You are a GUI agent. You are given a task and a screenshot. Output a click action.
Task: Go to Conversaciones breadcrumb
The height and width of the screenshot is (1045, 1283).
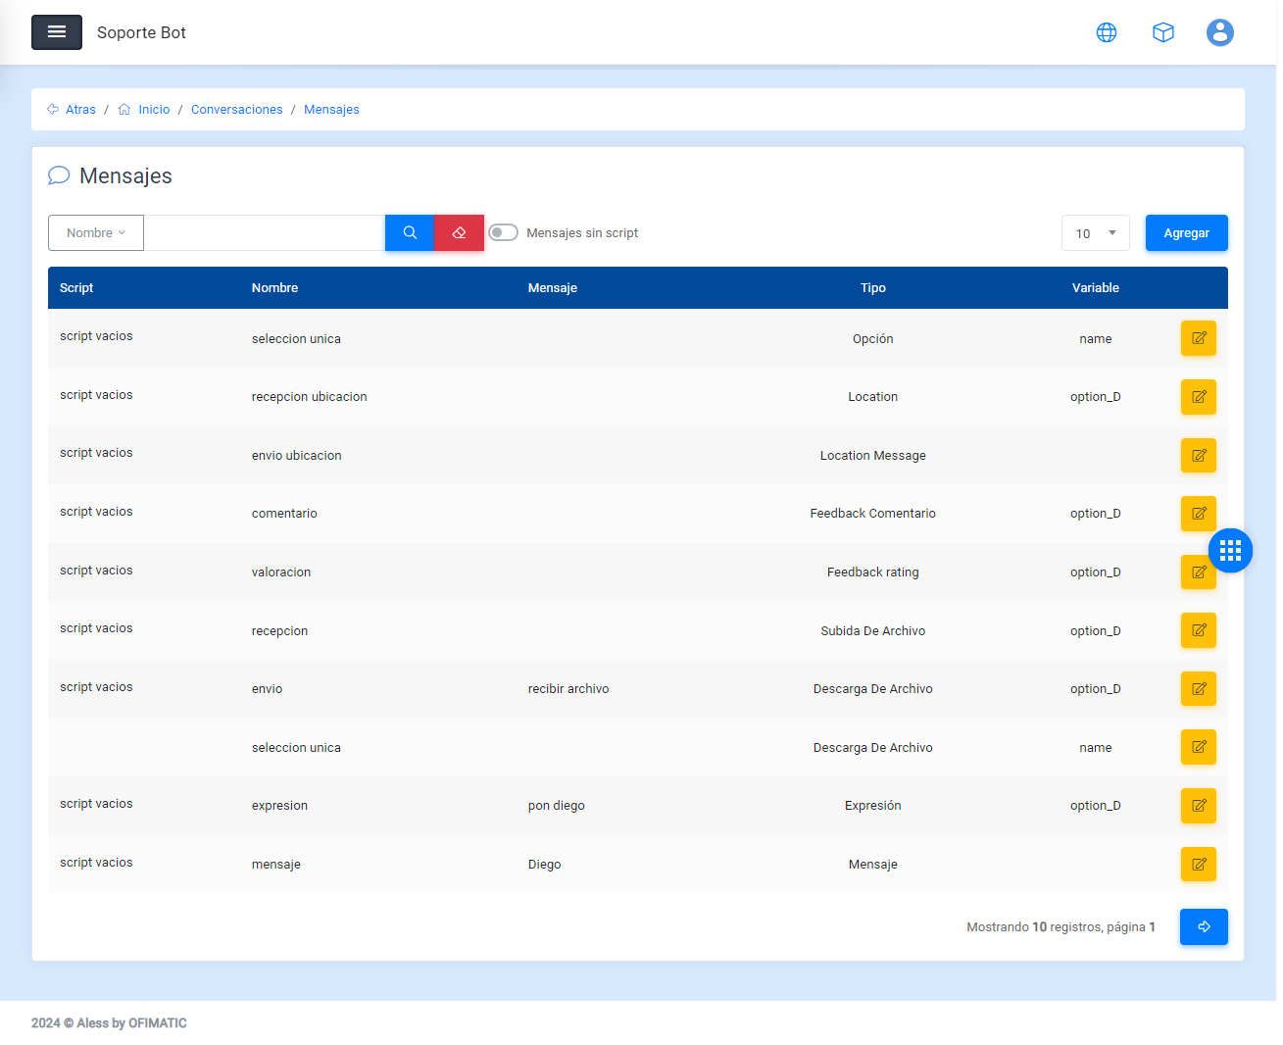click(x=236, y=110)
